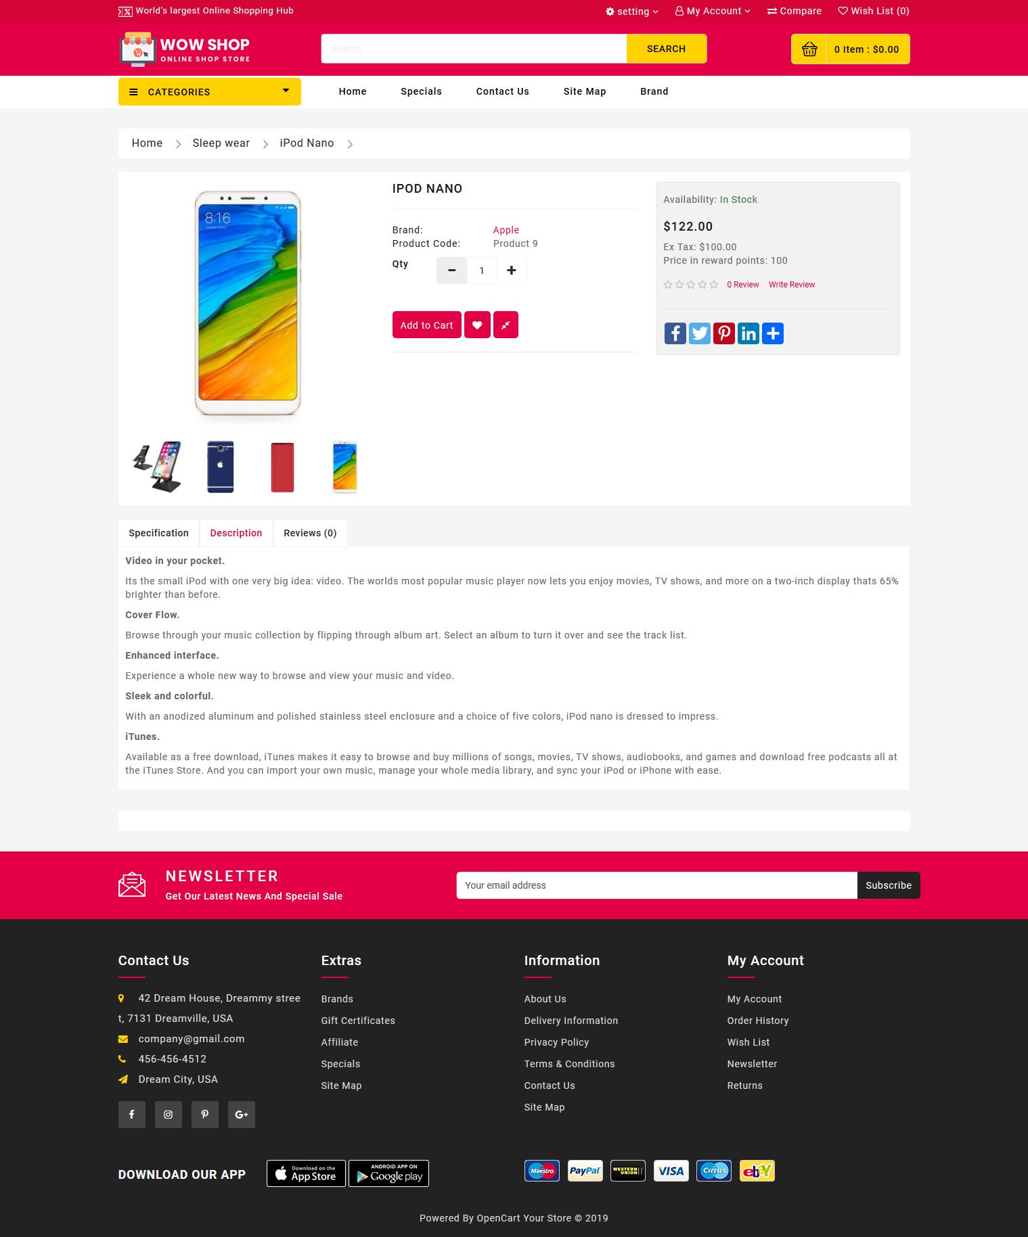Image resolution: width=1028 pixels, height=1237 pixels.
Task: Share on Facebook icon
Action: [x=675, y=333]
